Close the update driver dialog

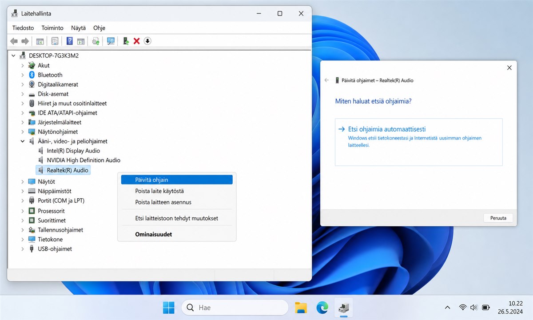(509, 68)
